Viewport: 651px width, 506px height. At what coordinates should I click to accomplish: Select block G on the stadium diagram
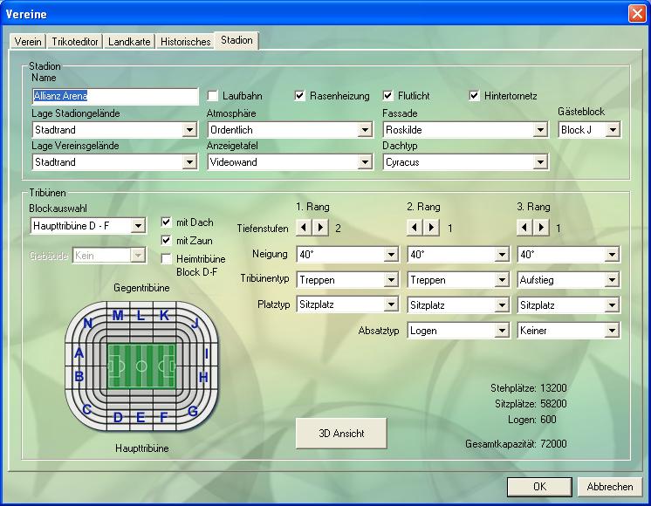tap(193, 411)
